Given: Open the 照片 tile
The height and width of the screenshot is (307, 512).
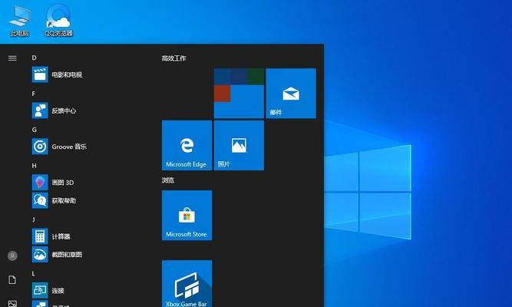Looking at the screenshot, I should coord(239,145).
